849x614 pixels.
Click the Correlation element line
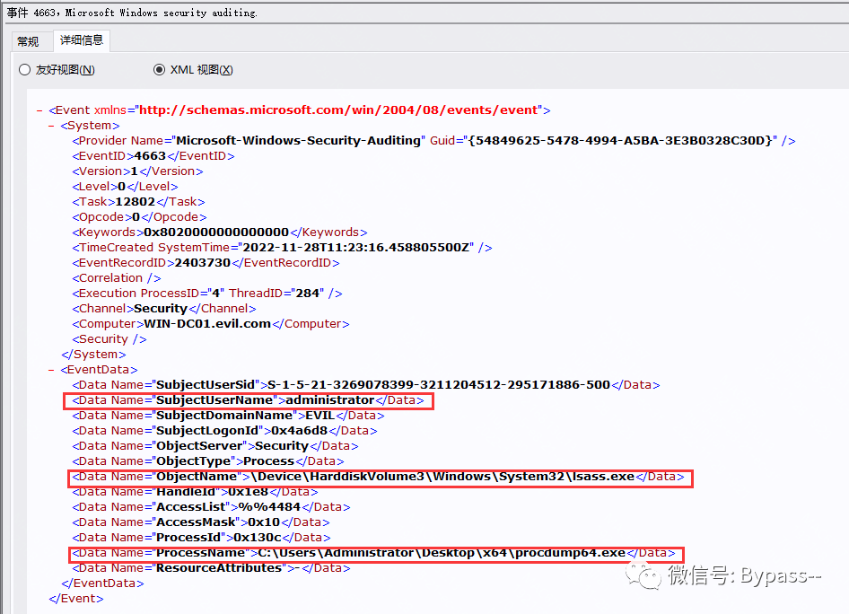pyautogui.click(x=117, y=277)
